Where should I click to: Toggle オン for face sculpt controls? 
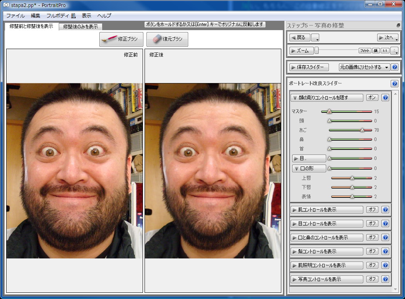(x=372, y=97)
